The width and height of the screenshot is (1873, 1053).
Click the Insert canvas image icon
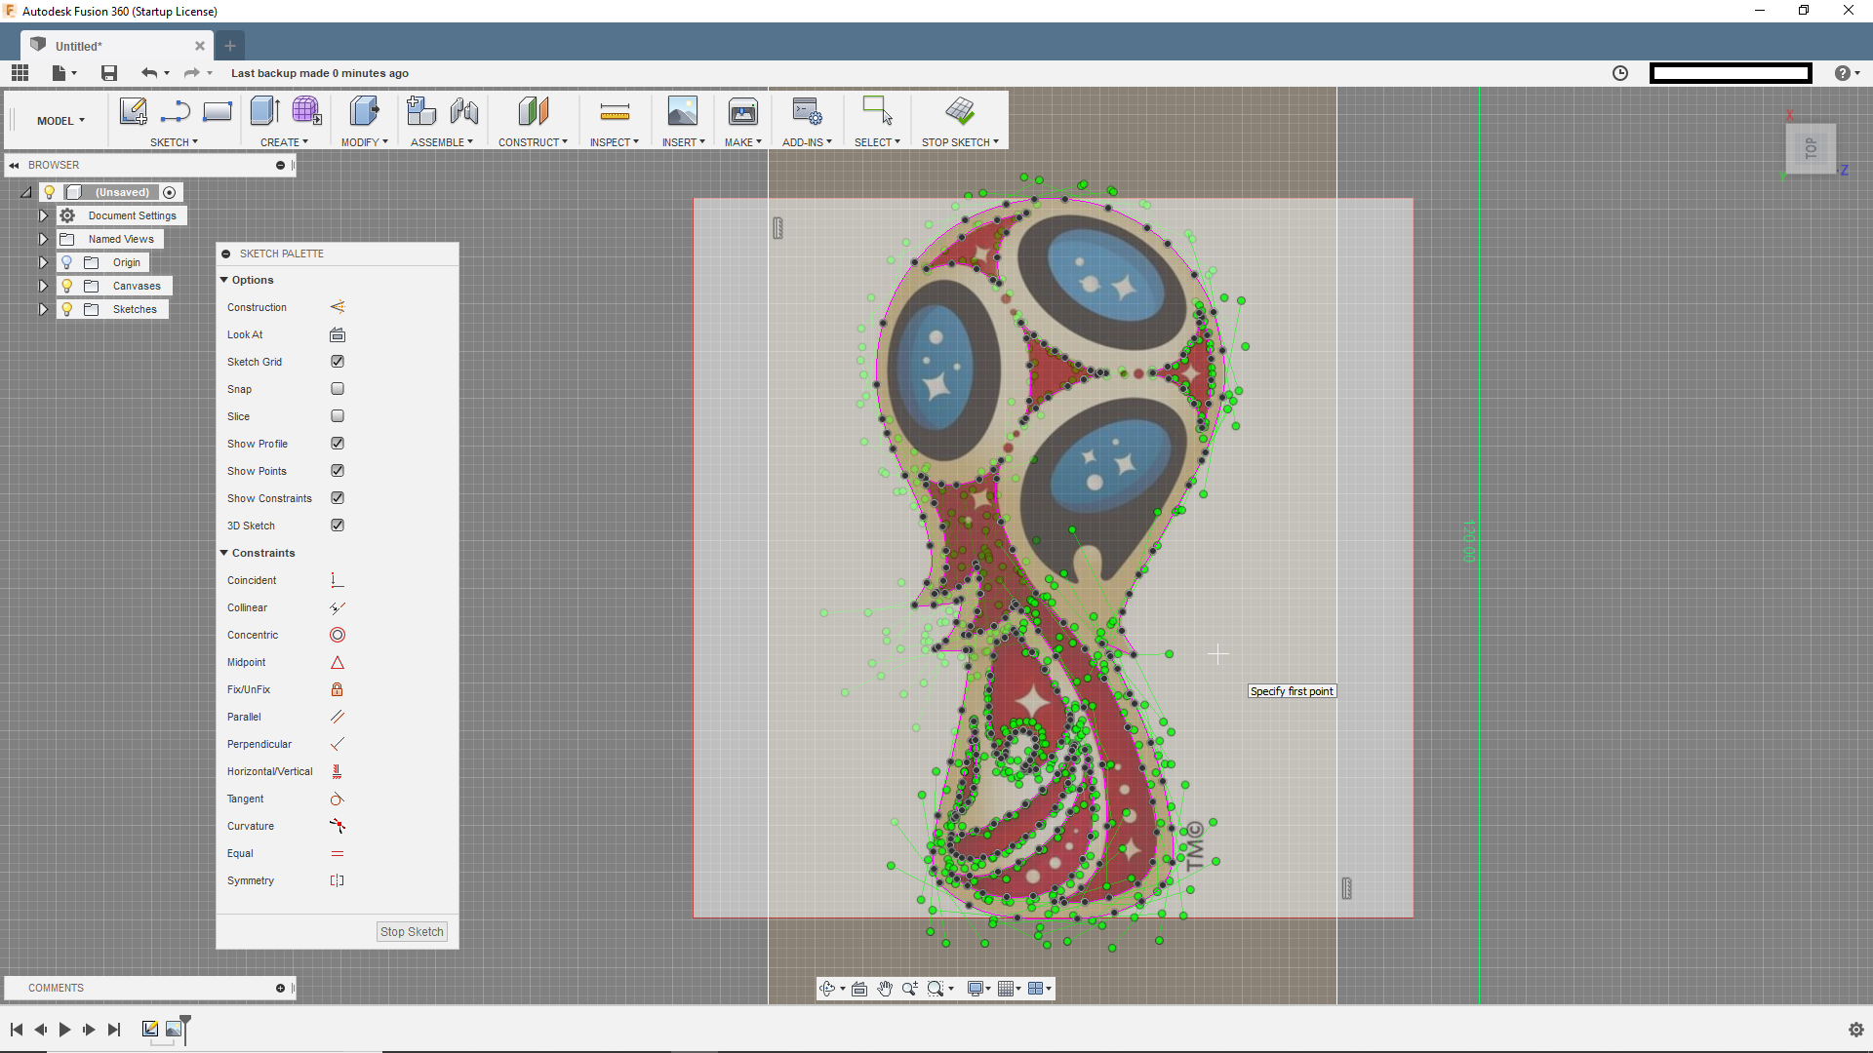click(683, 111)
